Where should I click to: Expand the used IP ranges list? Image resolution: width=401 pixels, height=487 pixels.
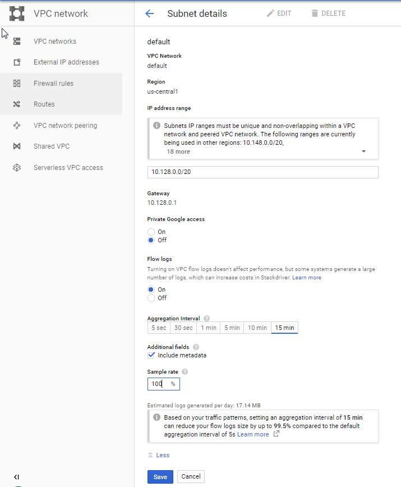point(363,151)
